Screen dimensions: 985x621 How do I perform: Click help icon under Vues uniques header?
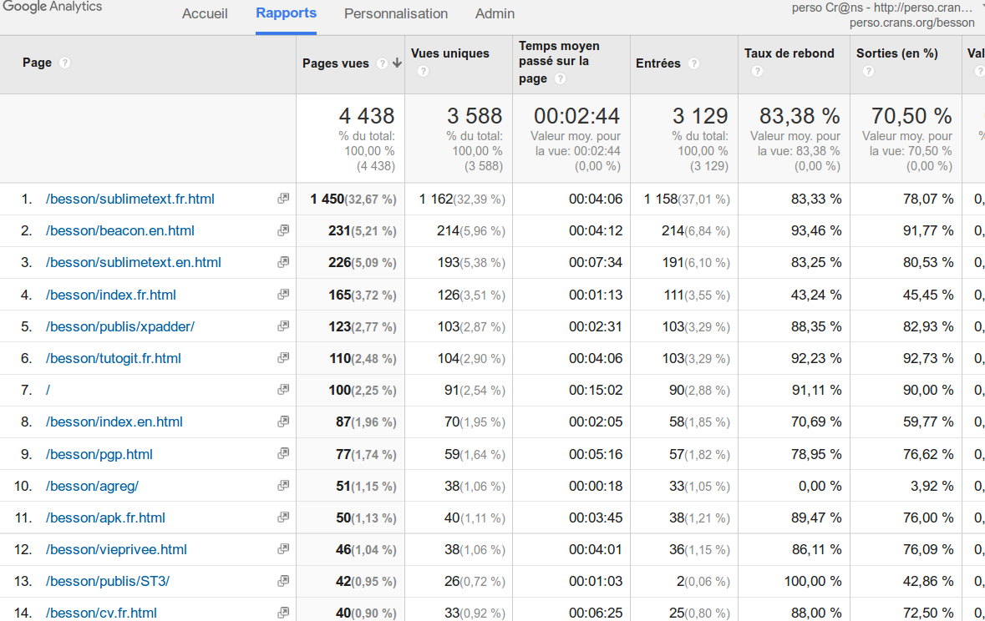pyautogui.click(x=423, y=72)
